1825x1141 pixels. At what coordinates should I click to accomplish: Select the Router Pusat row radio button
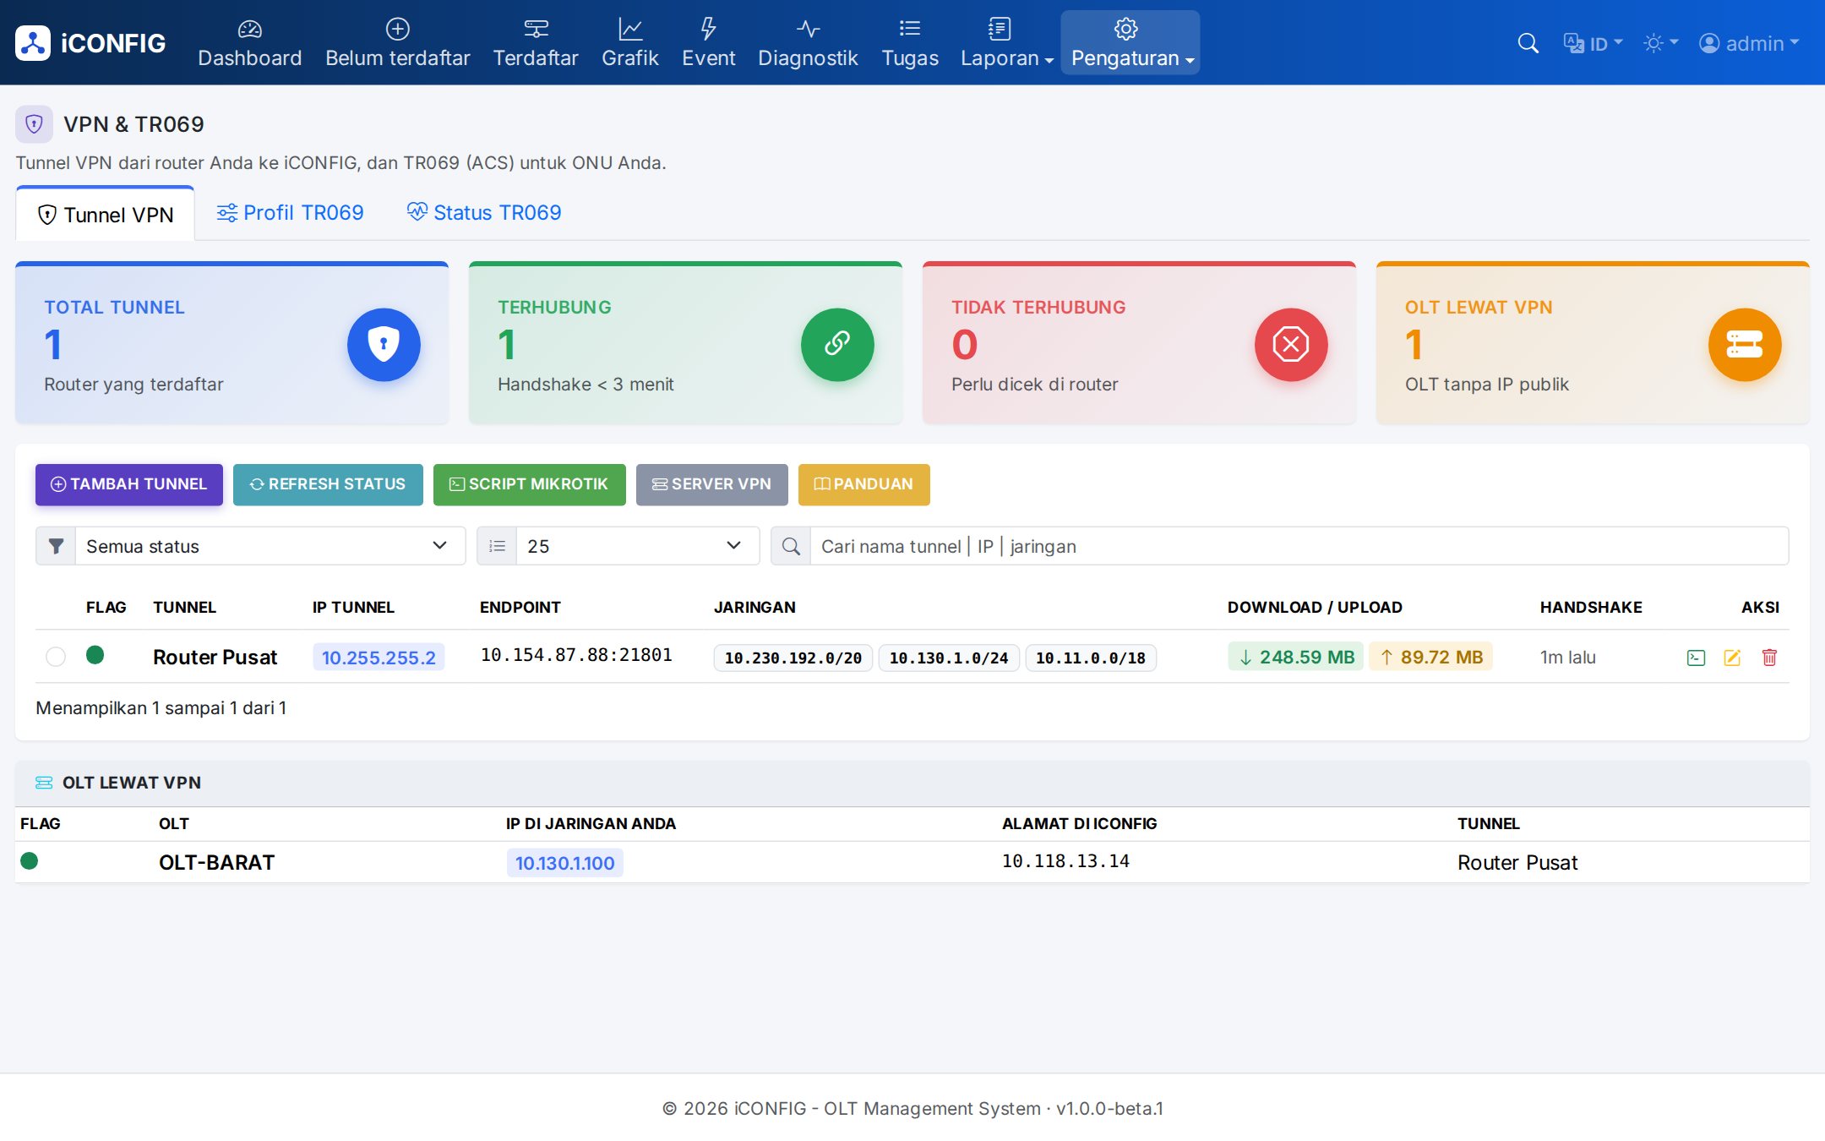(x=56, y=657)
